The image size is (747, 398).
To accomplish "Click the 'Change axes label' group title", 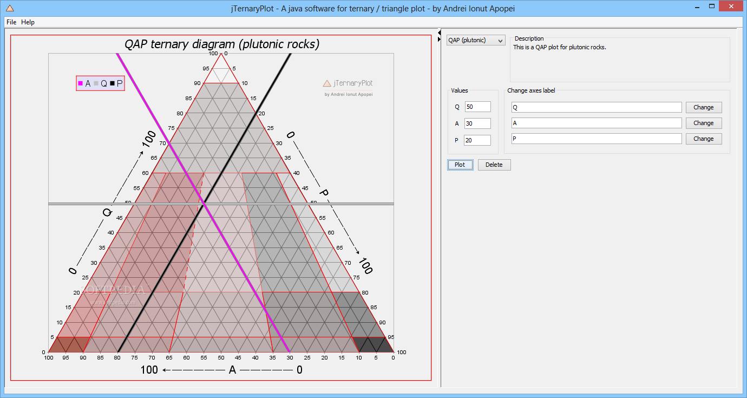I will click(531, 90).
